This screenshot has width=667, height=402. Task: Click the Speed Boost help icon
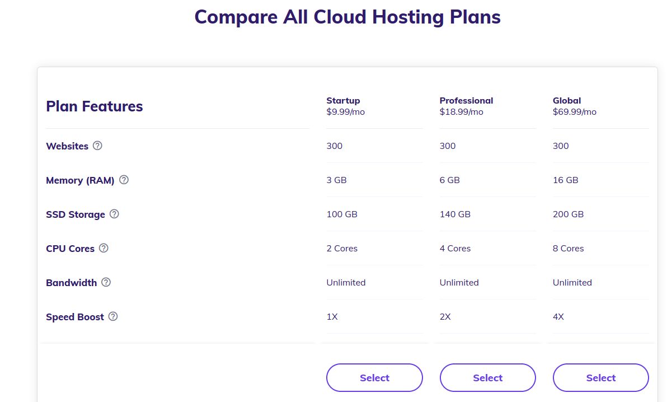[113, 316]
